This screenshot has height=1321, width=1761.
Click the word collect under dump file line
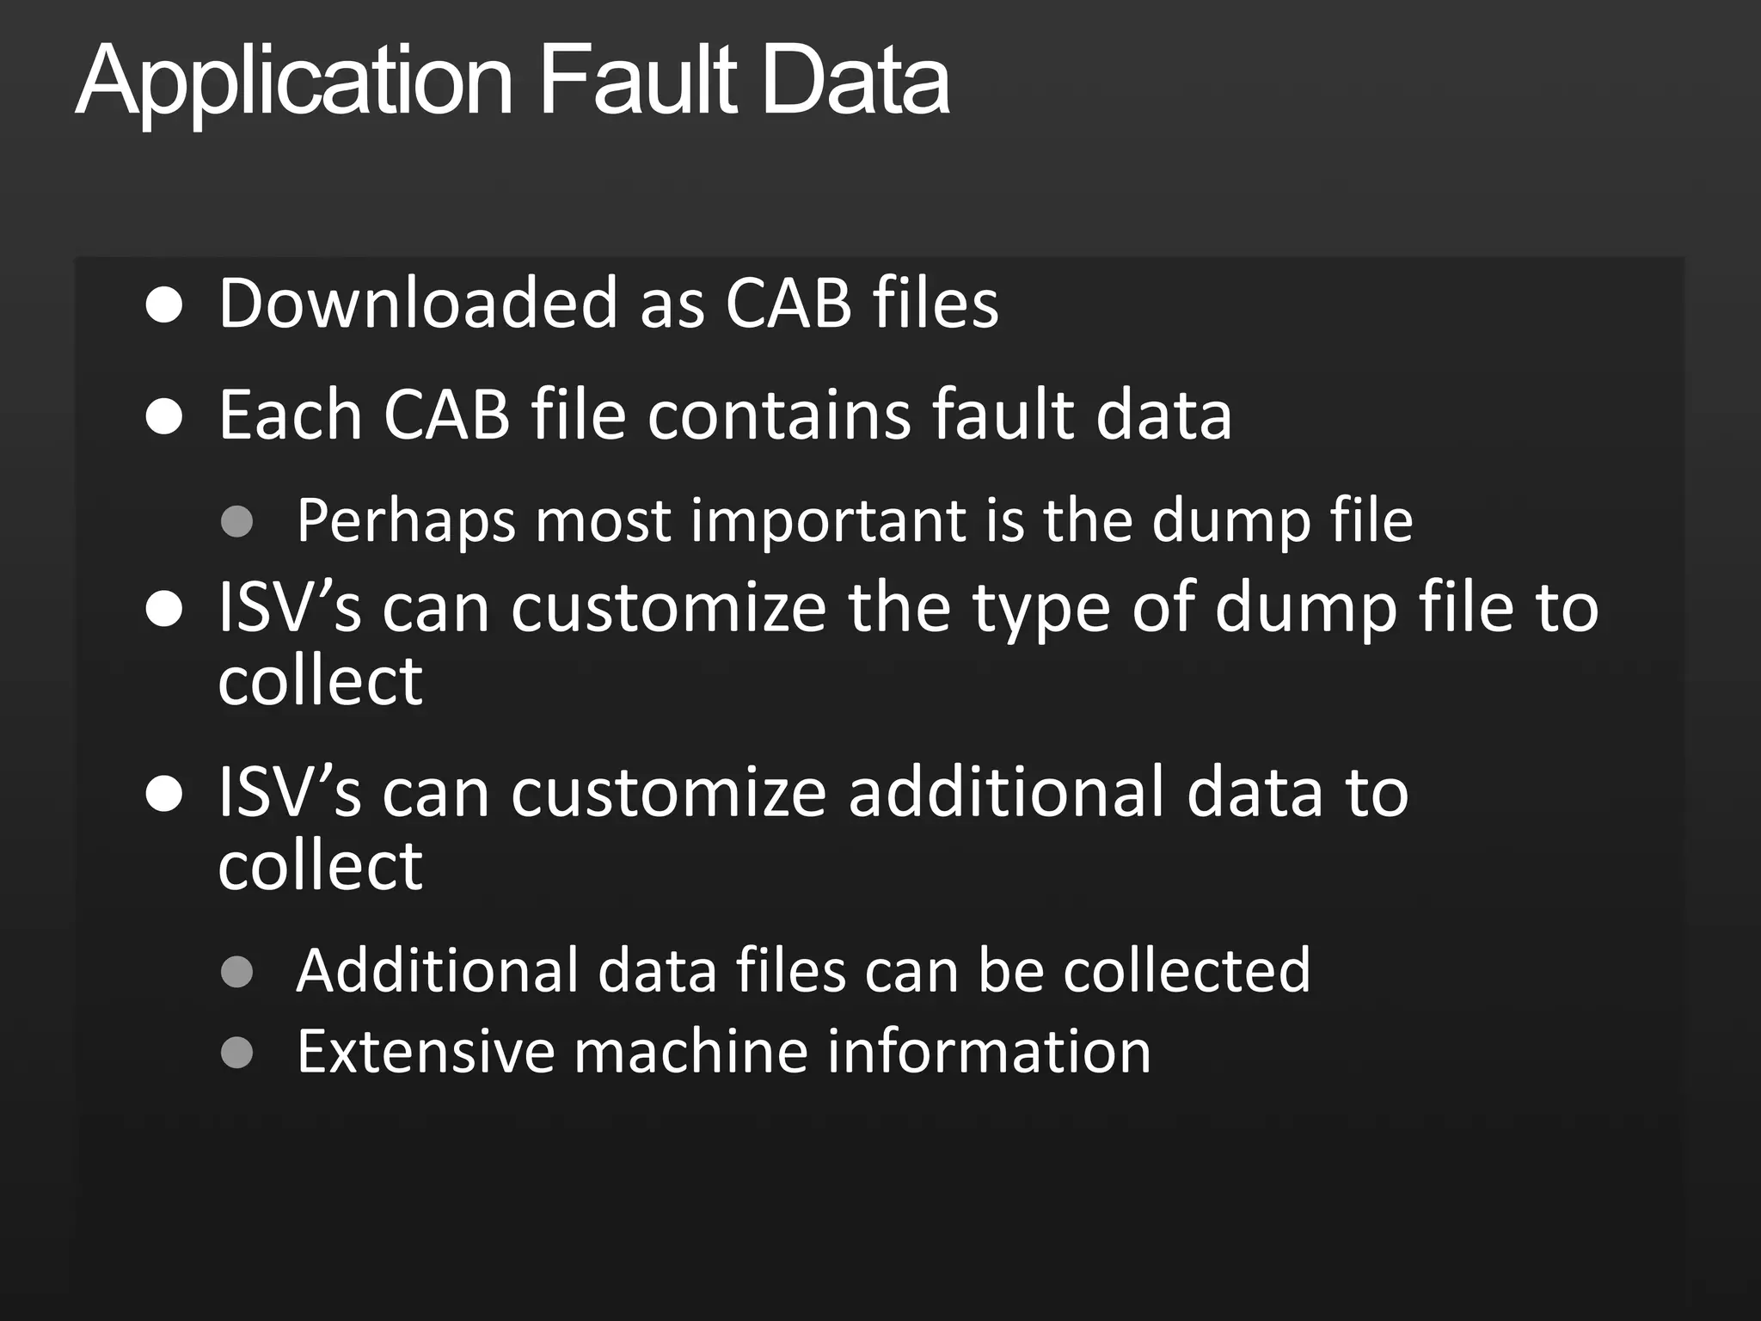coord(320,682)
